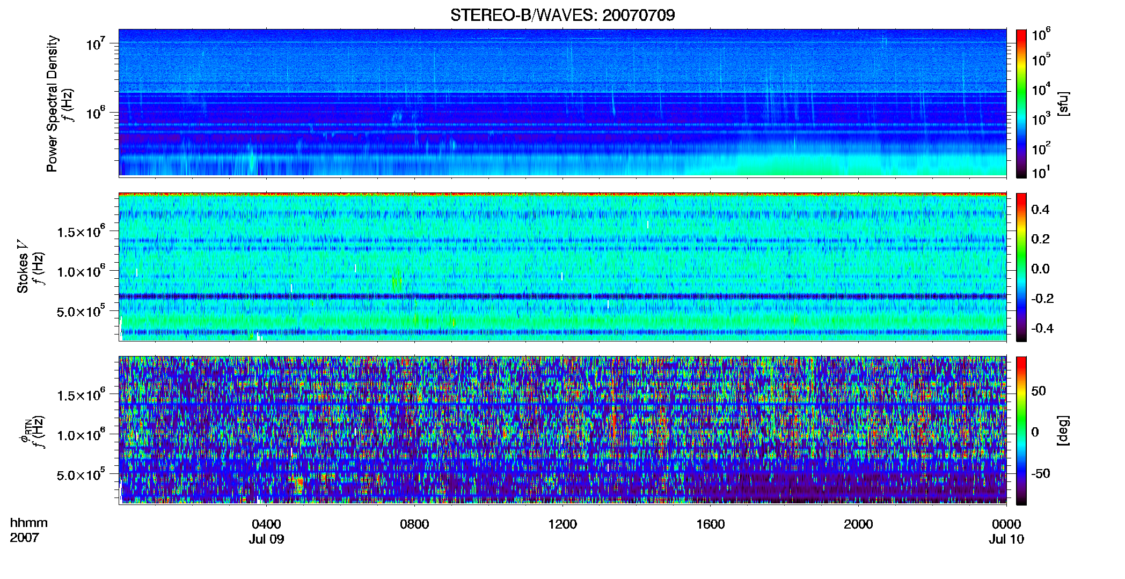The width and height of the screenshot is (1125, 579).
Task: Select the 0400 time tick label
Action: [266, 524]
